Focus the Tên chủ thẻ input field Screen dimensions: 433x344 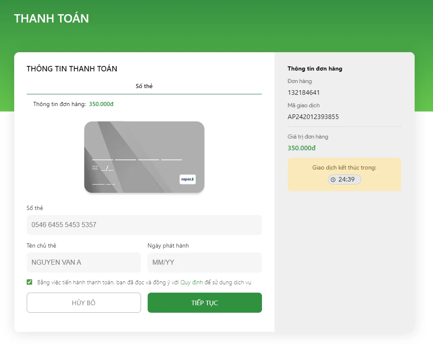pyautogui.click(x=84, y=262)
